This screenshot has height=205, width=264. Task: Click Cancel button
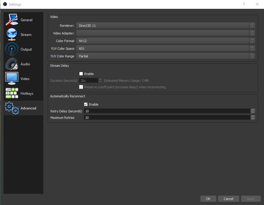(x=228, y=199)
